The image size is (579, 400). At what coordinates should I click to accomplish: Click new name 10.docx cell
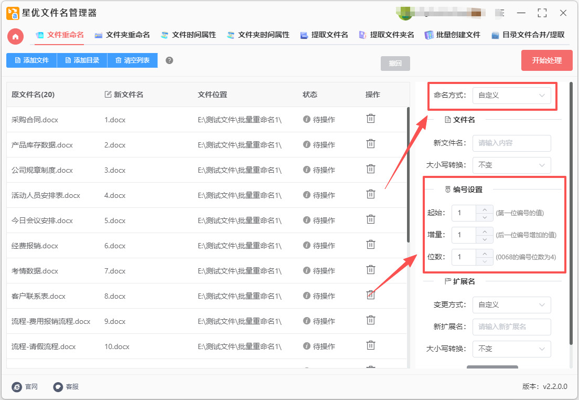click(116, 347)
